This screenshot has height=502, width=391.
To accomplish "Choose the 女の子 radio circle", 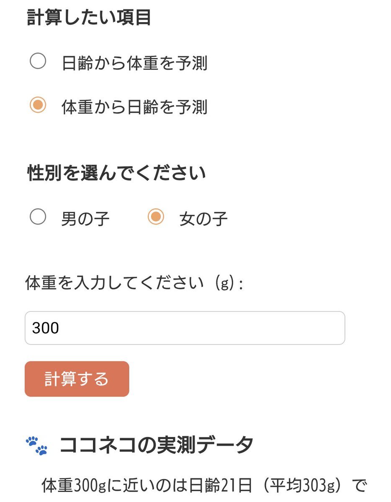I will (156, 217).
